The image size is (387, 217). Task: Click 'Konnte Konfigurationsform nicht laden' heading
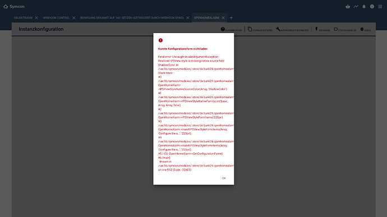pyautogui.click(x=183, y=49)
